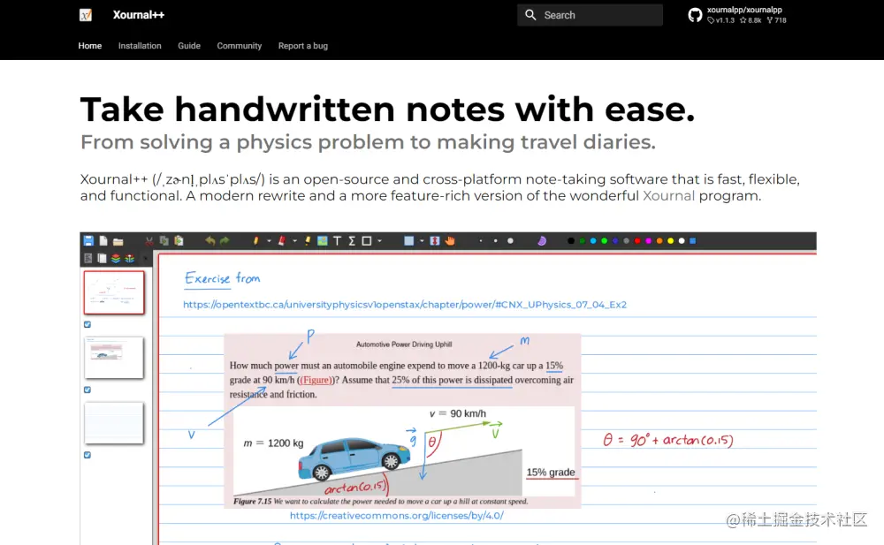Screen dimensions: 884x545
Task: Click the GitHub logo icon
Action: coord(695,15)
